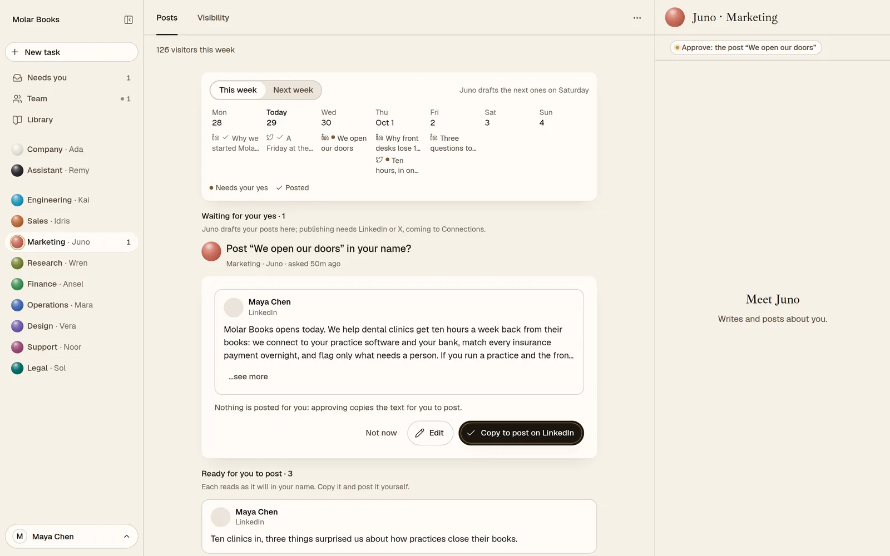Viewport: 890px width, 556px height.
Task: Edit the We open our doors post
Action: point(430,433)
